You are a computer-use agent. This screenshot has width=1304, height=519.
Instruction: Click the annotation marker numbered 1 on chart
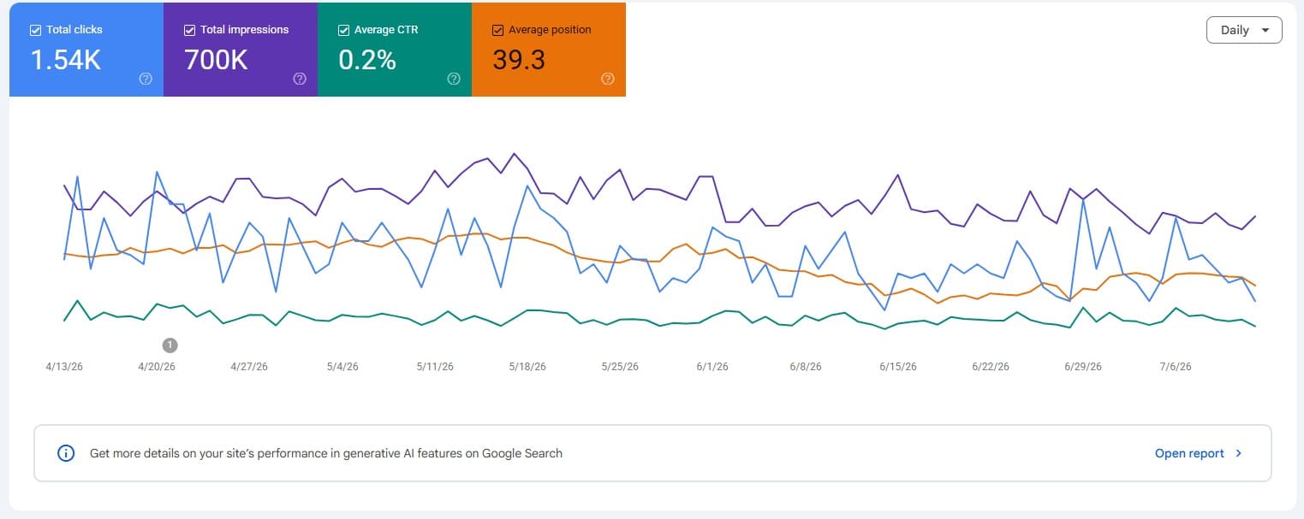170,345
